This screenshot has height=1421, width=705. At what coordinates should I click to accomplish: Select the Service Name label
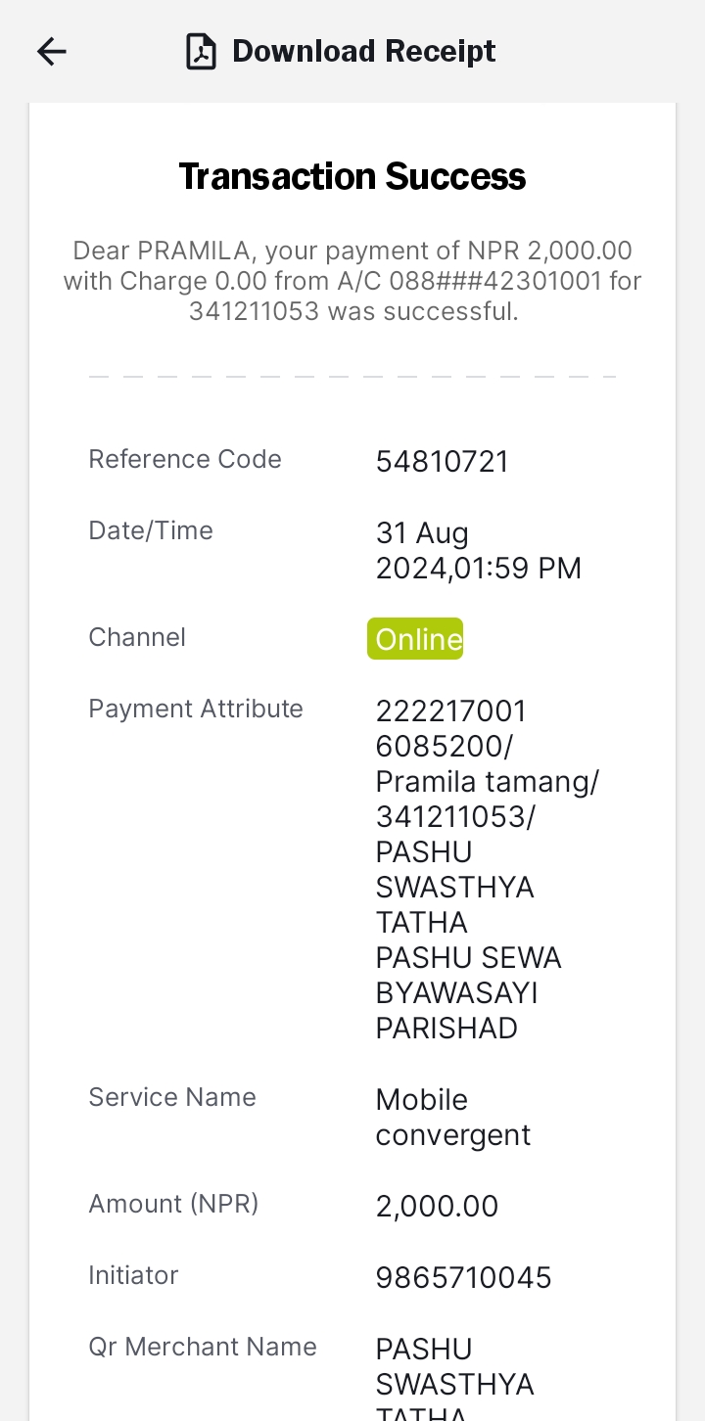click(172, 1097)
